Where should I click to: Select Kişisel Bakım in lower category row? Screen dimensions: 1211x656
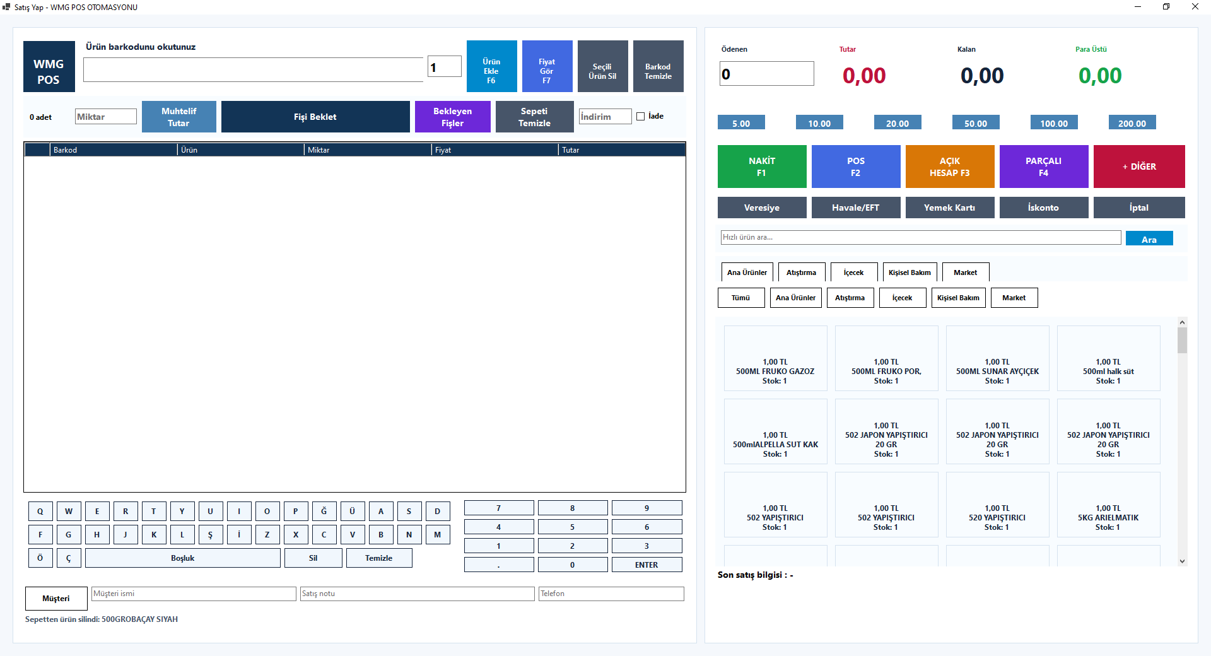coord(959,298)
